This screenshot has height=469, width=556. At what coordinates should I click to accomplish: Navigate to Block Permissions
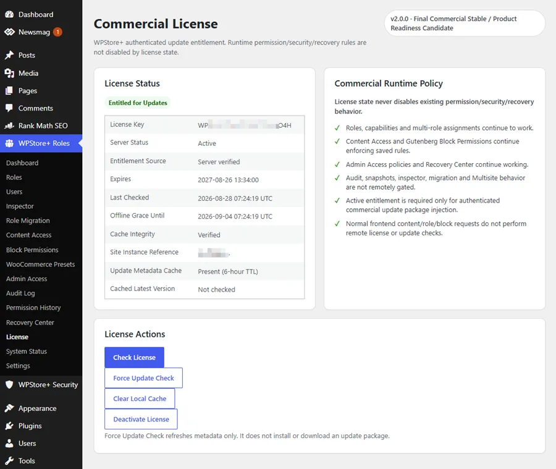coord(32,250)
